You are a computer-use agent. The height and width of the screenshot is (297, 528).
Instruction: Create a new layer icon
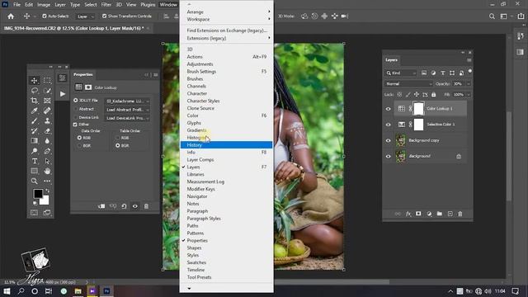tap(450, 214)
